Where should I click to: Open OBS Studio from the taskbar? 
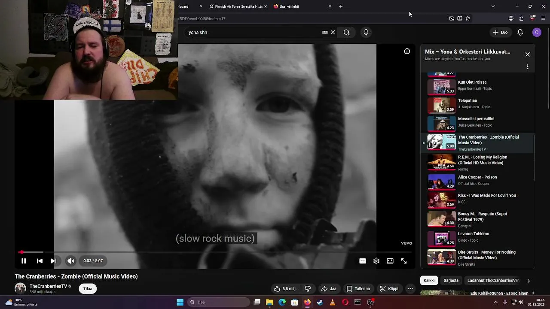click(x=370, y=302)
